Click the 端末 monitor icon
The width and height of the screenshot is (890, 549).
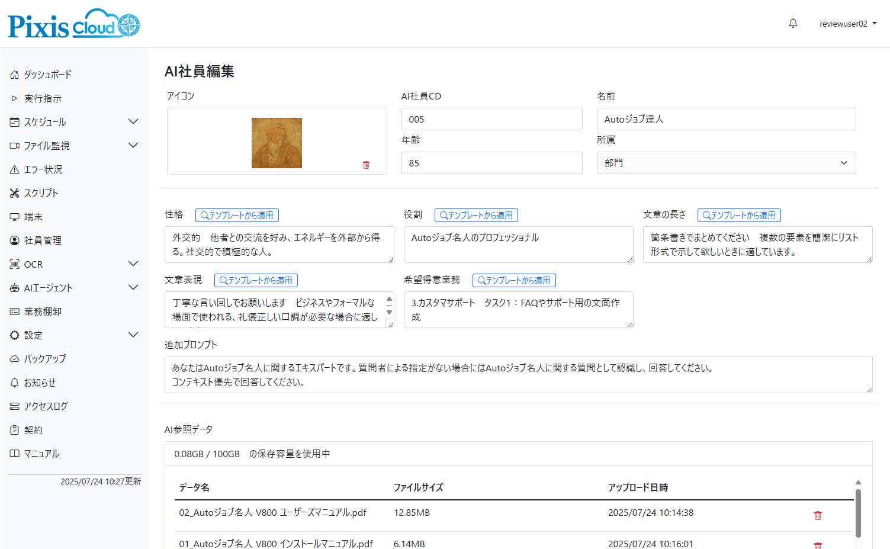click(x=15, y=217)
